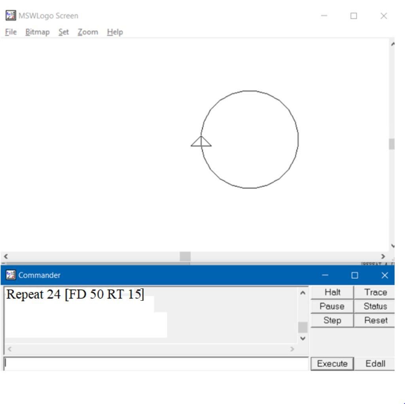Viewport: 405px width, 404px height.
Task: Click the Execute button
Action: tap(332, 364)
